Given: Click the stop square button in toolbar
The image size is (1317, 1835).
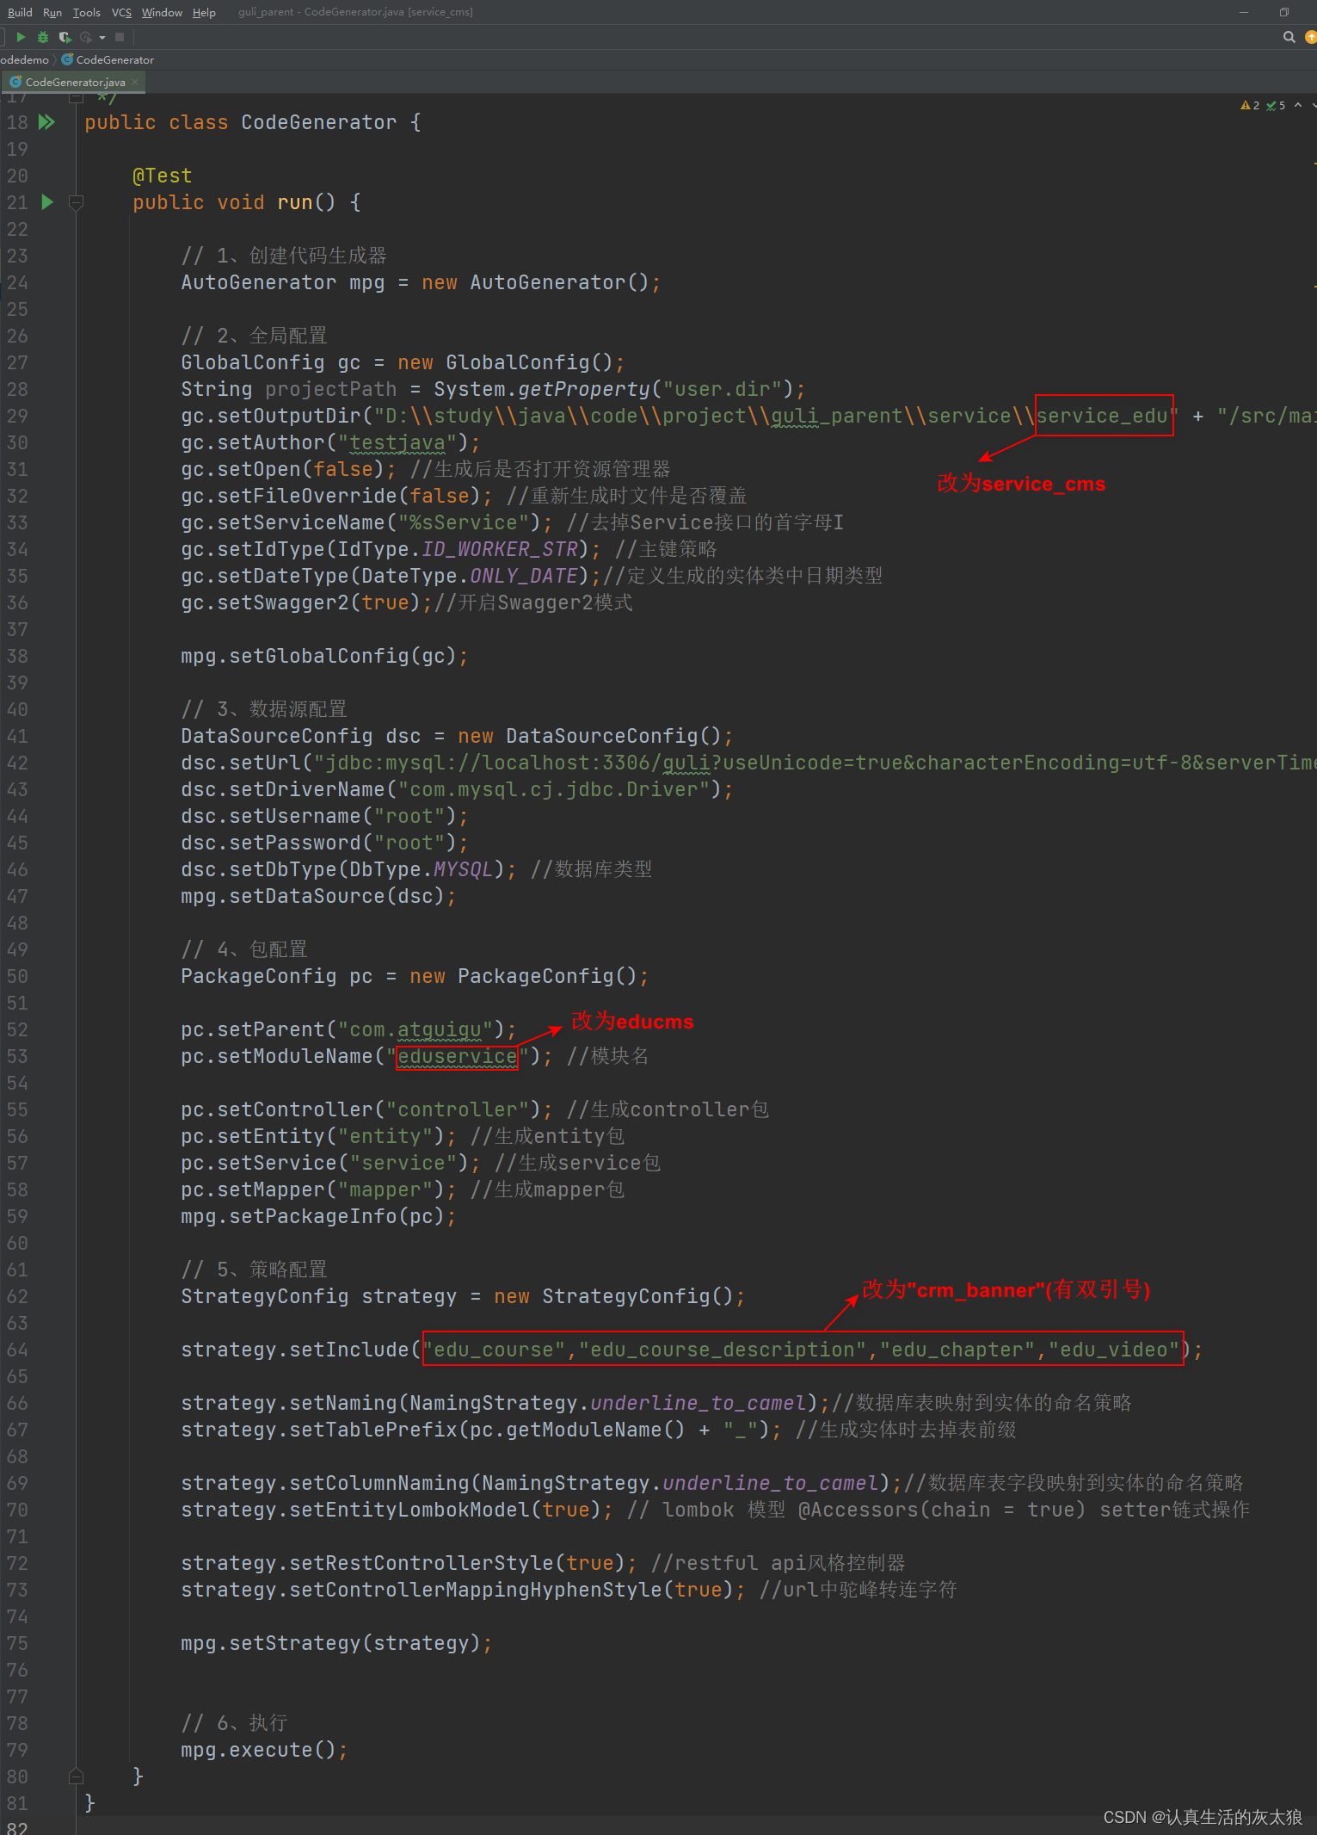Looking at the screenshot, I should tap(120, 37).
